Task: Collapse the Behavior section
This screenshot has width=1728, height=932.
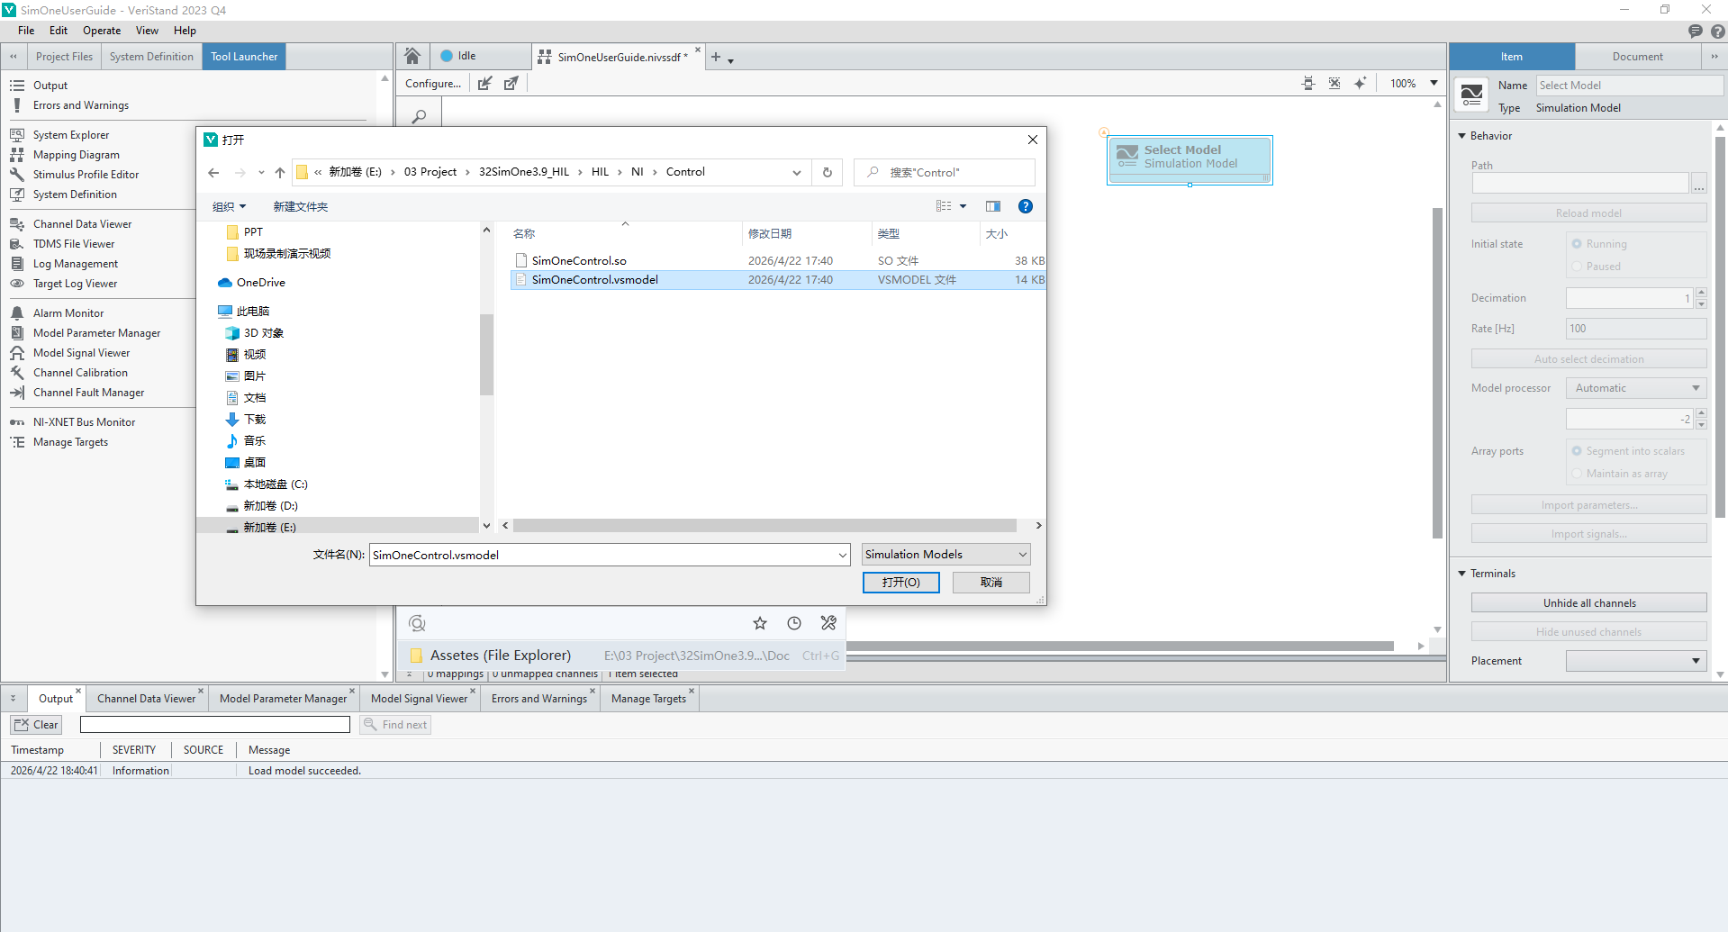Action: 1462,136
